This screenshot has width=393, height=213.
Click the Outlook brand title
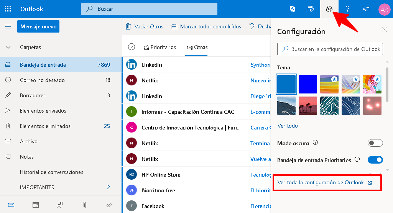pyautogui.click(x=31, y=9)
